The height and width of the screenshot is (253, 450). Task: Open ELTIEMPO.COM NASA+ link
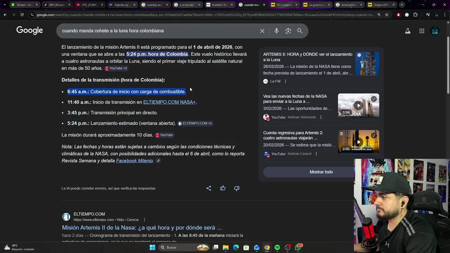tap(169, 102)
